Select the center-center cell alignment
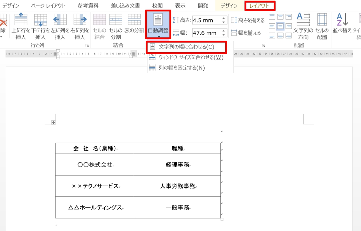 tap(280, 26)
